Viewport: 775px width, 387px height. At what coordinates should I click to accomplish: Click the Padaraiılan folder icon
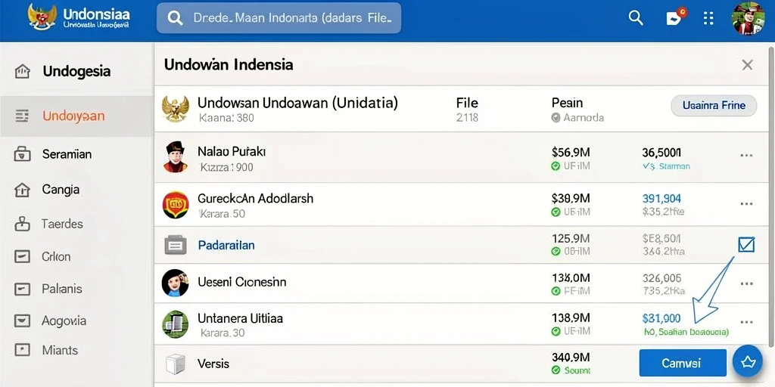pyautogui.click(x=176, y=245)
